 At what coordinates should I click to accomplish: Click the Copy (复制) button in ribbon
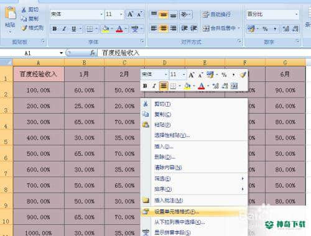(30, 19)
